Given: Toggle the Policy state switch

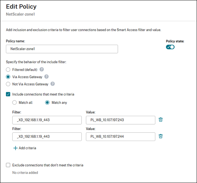Looking at the screenshot, I should click(170, 47).
